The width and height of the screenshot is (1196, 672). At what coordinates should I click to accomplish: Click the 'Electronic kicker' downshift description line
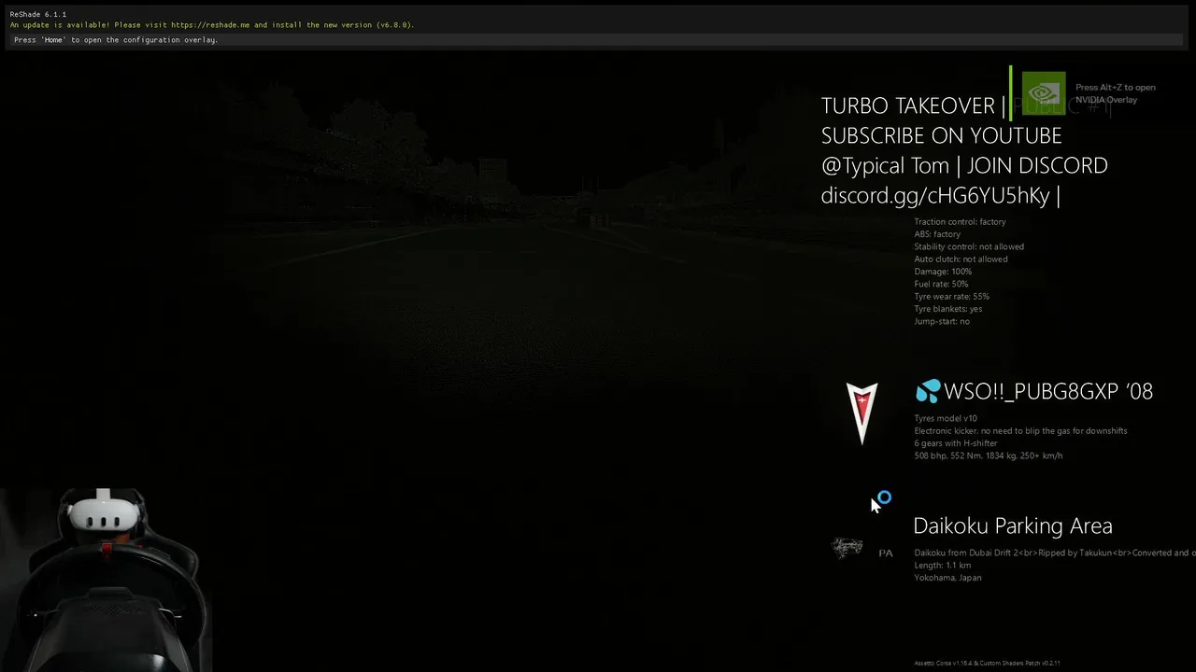click(x=1020, y=431)
